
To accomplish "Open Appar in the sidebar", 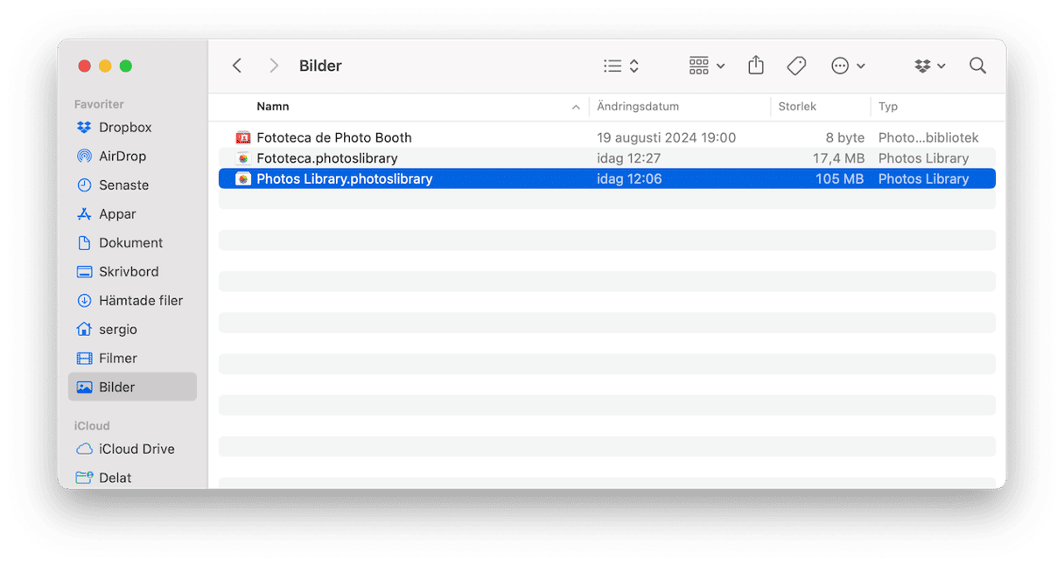I will [132, 214].
